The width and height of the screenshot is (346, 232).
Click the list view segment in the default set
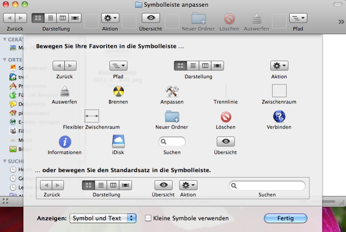coord(101,185)
